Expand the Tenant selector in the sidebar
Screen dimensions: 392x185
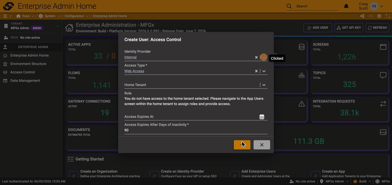(58, 26)
